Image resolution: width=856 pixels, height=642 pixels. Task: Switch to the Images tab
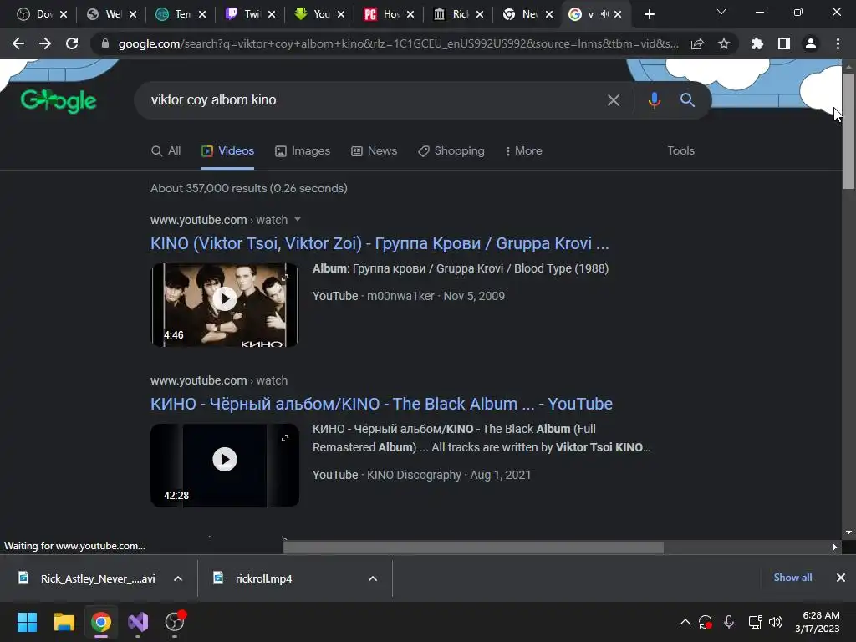(303, 150)
